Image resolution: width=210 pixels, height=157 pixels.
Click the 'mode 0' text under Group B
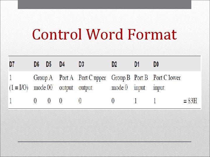click(x=120, y=88)
